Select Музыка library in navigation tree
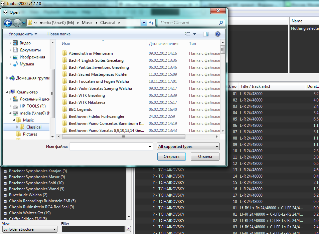The image size is (319, 234). 27,64
